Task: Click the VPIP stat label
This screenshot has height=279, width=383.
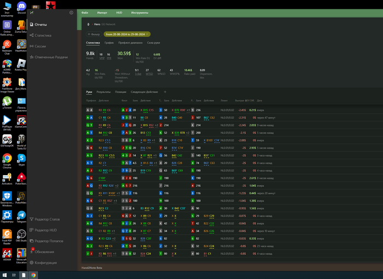Action: (102, 58)
